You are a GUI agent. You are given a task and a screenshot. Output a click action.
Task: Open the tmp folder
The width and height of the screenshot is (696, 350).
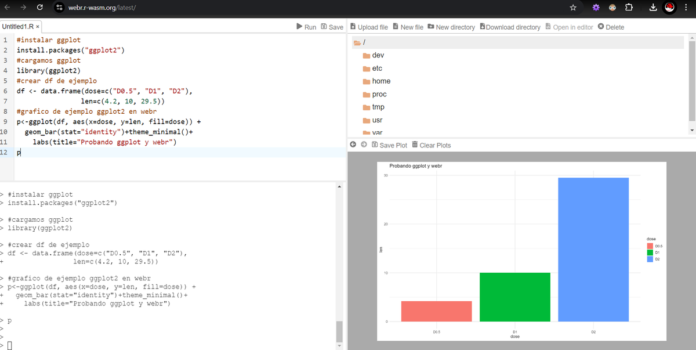click(374, 107)
